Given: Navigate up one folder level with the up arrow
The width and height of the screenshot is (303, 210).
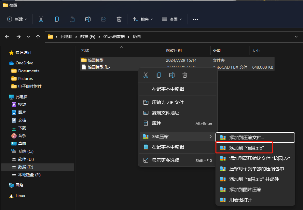Looking at the screenshot, I should point(38,37).
